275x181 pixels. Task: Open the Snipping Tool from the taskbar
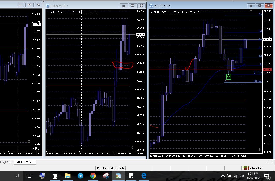click(x=106, y=176)
